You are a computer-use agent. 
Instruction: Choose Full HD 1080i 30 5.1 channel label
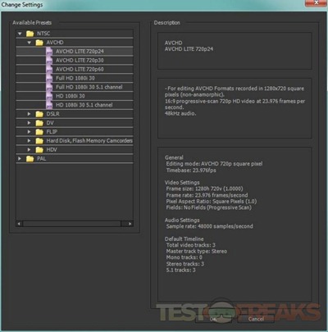[x=89, y=87]
